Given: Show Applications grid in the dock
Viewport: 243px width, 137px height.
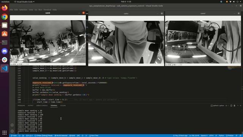Looking at the screenshot, I should pos(5,132).
